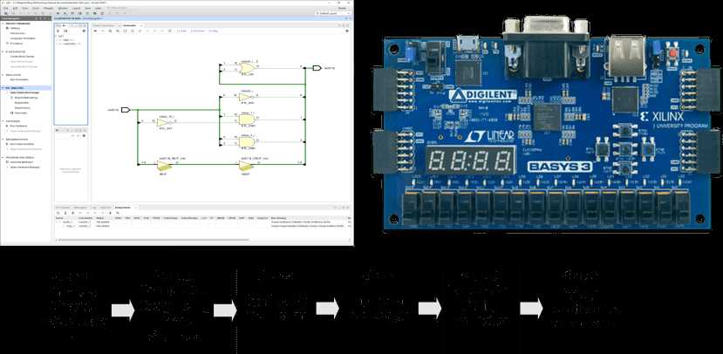Select the OBUF buffer cell

pyautogui.click(x=246, y=167)
